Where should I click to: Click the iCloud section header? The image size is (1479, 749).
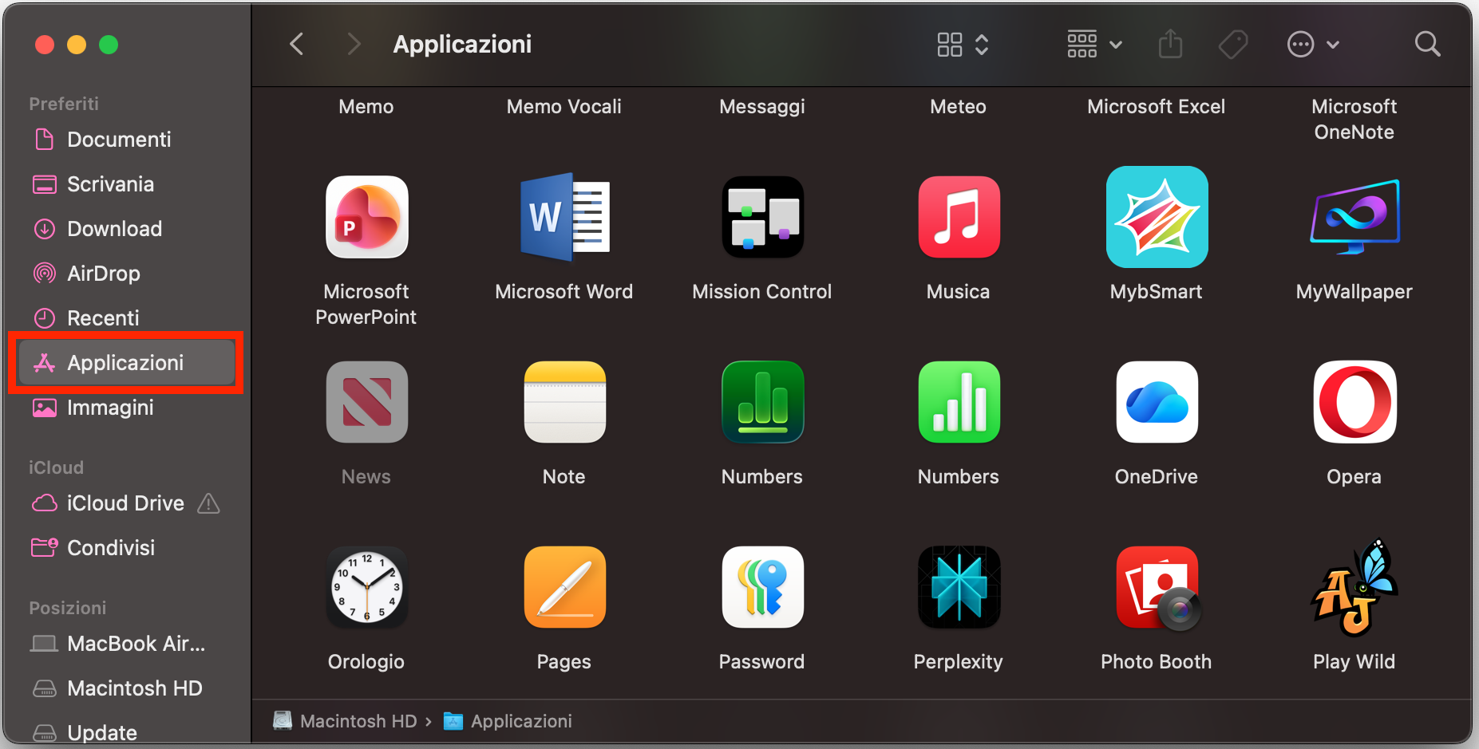[x=56, y=467]
